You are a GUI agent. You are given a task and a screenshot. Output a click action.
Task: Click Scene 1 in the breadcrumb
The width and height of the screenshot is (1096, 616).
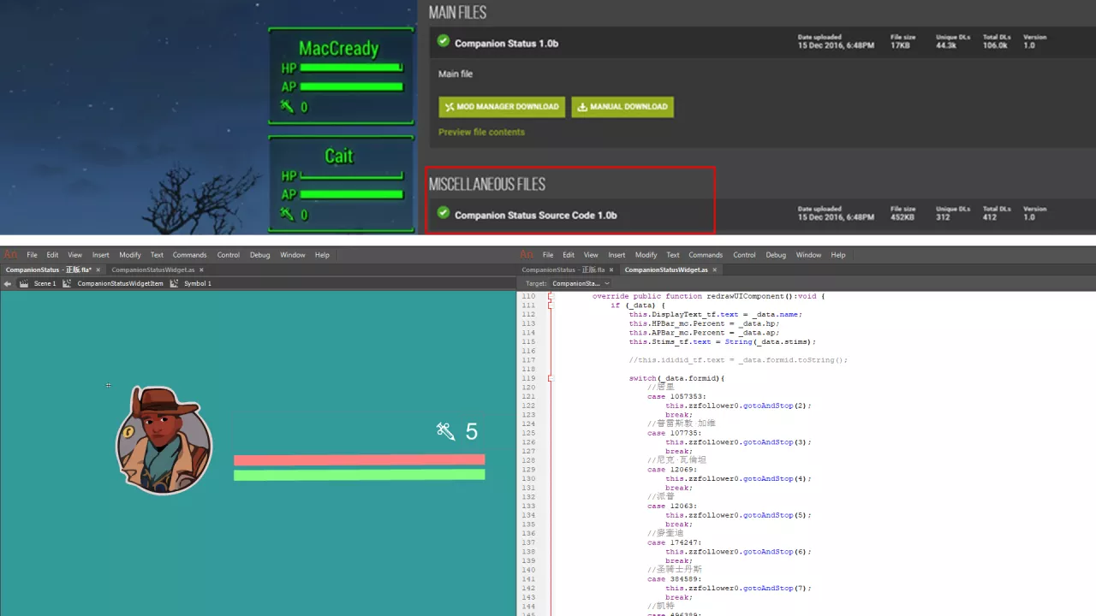pyautogui.click(x=45, y=283)
